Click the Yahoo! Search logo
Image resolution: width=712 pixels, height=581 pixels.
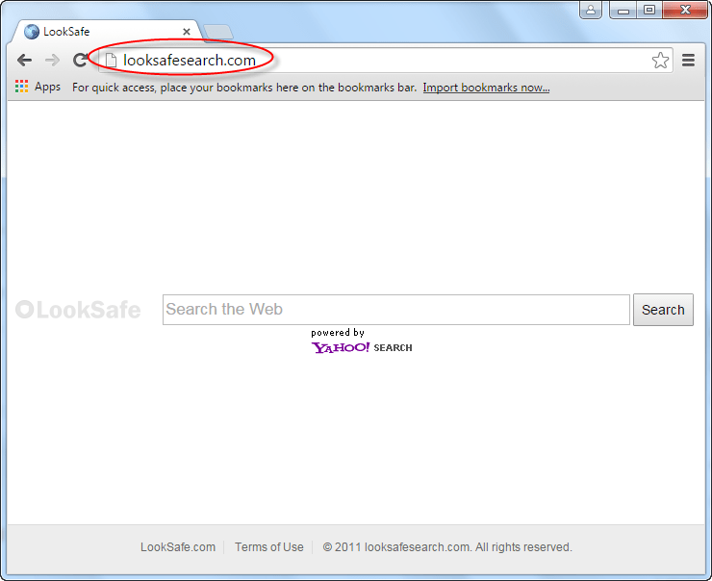point(362,347)
